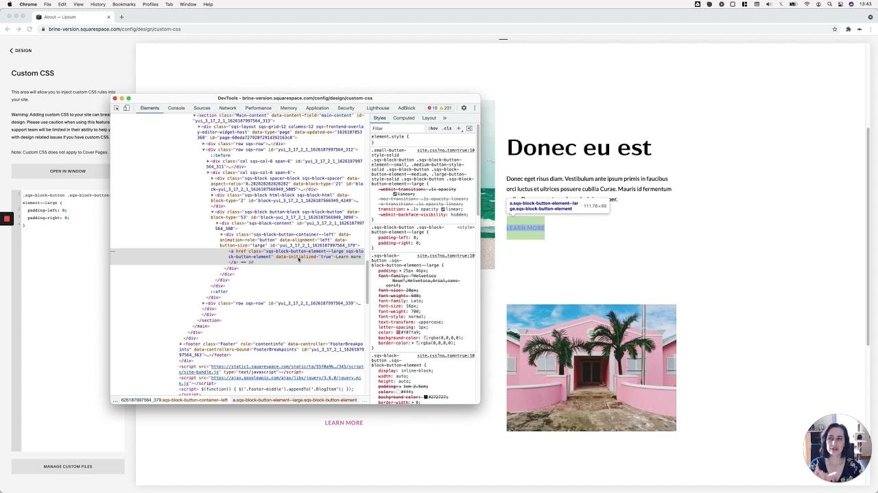
Task: Collapse the sqs-block-button-container--left div
Action: click(222, 234)
